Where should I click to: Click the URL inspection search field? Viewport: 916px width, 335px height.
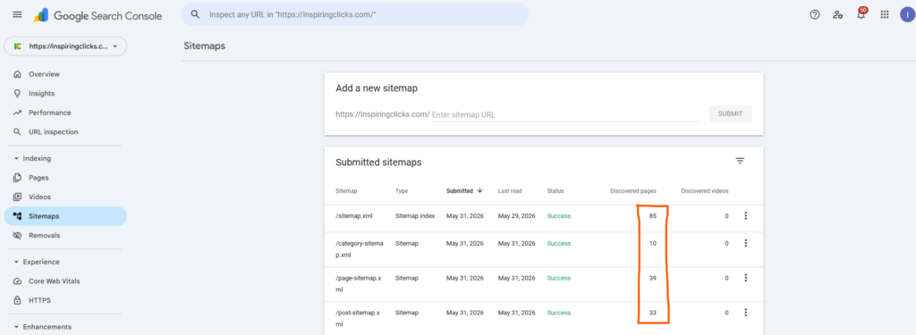point(354,14)
